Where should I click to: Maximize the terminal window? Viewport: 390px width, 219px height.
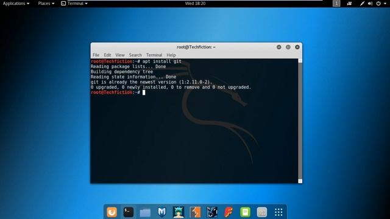click(288, 47)
